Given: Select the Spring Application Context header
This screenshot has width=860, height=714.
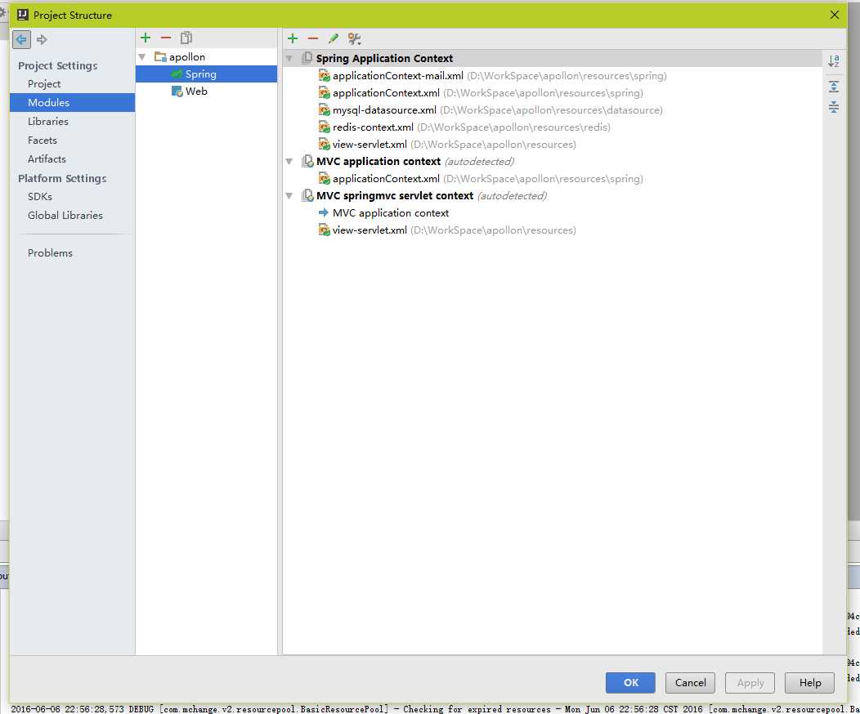Looking at the screenshot, I should pos(552,58).
